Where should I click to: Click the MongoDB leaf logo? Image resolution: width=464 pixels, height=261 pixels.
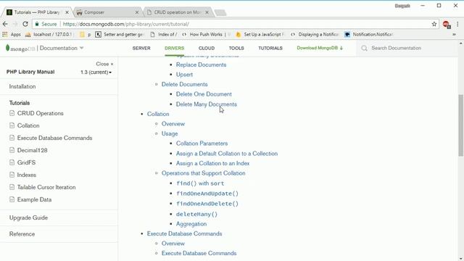point(8,48)
